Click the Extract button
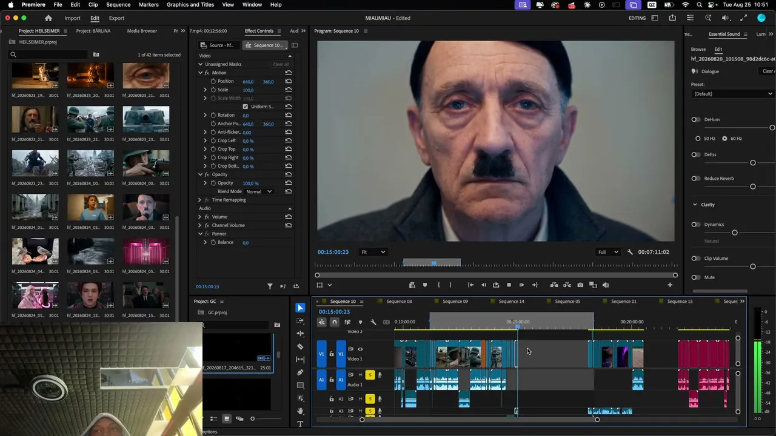The image size is (776, 436). click(x=567, y=285)
